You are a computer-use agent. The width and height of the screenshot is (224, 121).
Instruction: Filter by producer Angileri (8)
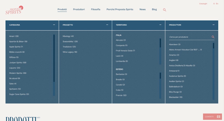pos(174,60)
